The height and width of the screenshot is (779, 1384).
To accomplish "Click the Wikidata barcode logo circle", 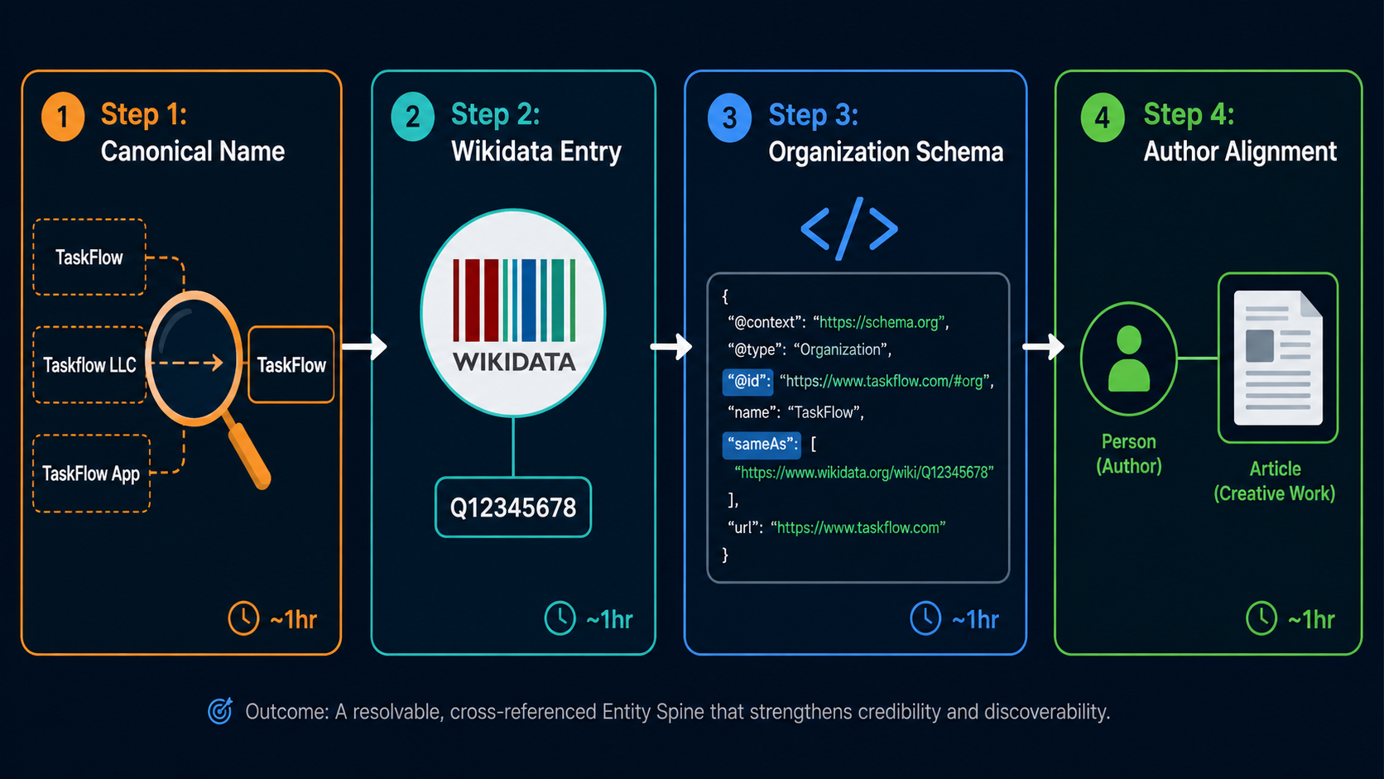I will 513,313.
